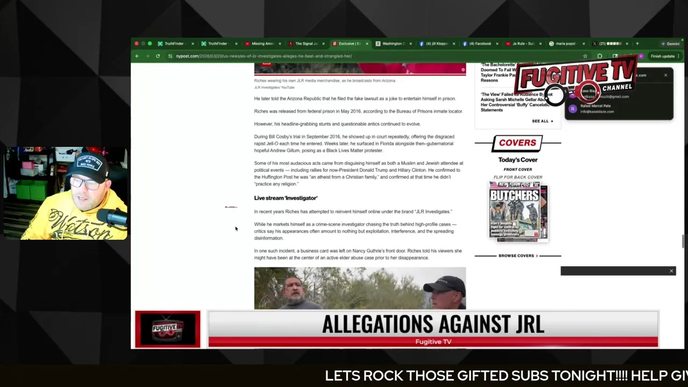Click 'Riches was released from federal prison' paragraph
Viewport: 688px width, 387px height.
point(359,111)
